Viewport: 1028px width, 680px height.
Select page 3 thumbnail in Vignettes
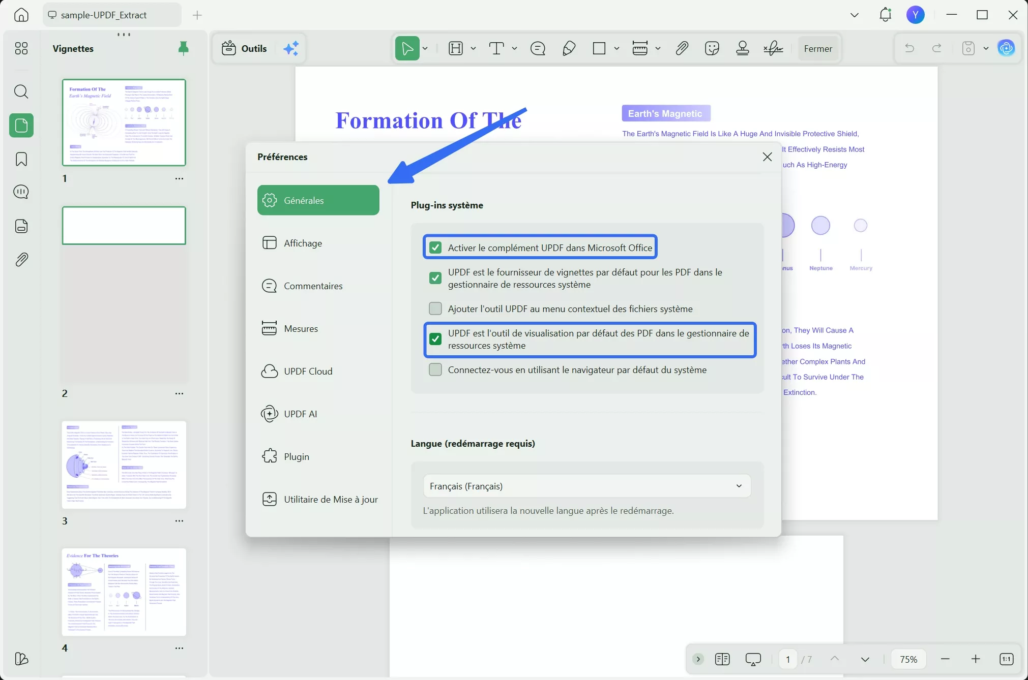click(x=124, y=465)
